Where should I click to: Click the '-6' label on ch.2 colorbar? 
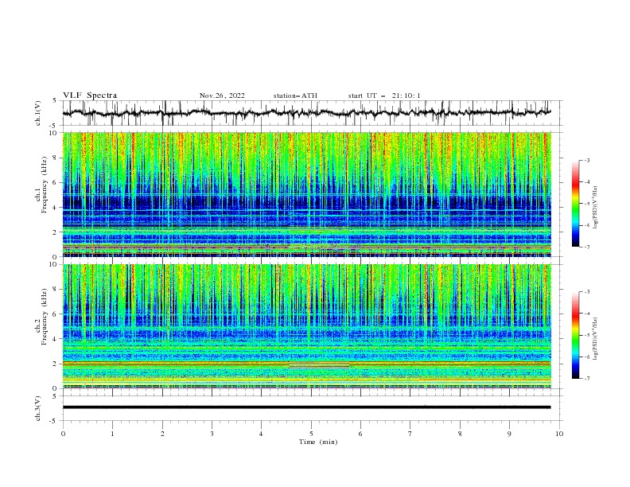point(587,356)
